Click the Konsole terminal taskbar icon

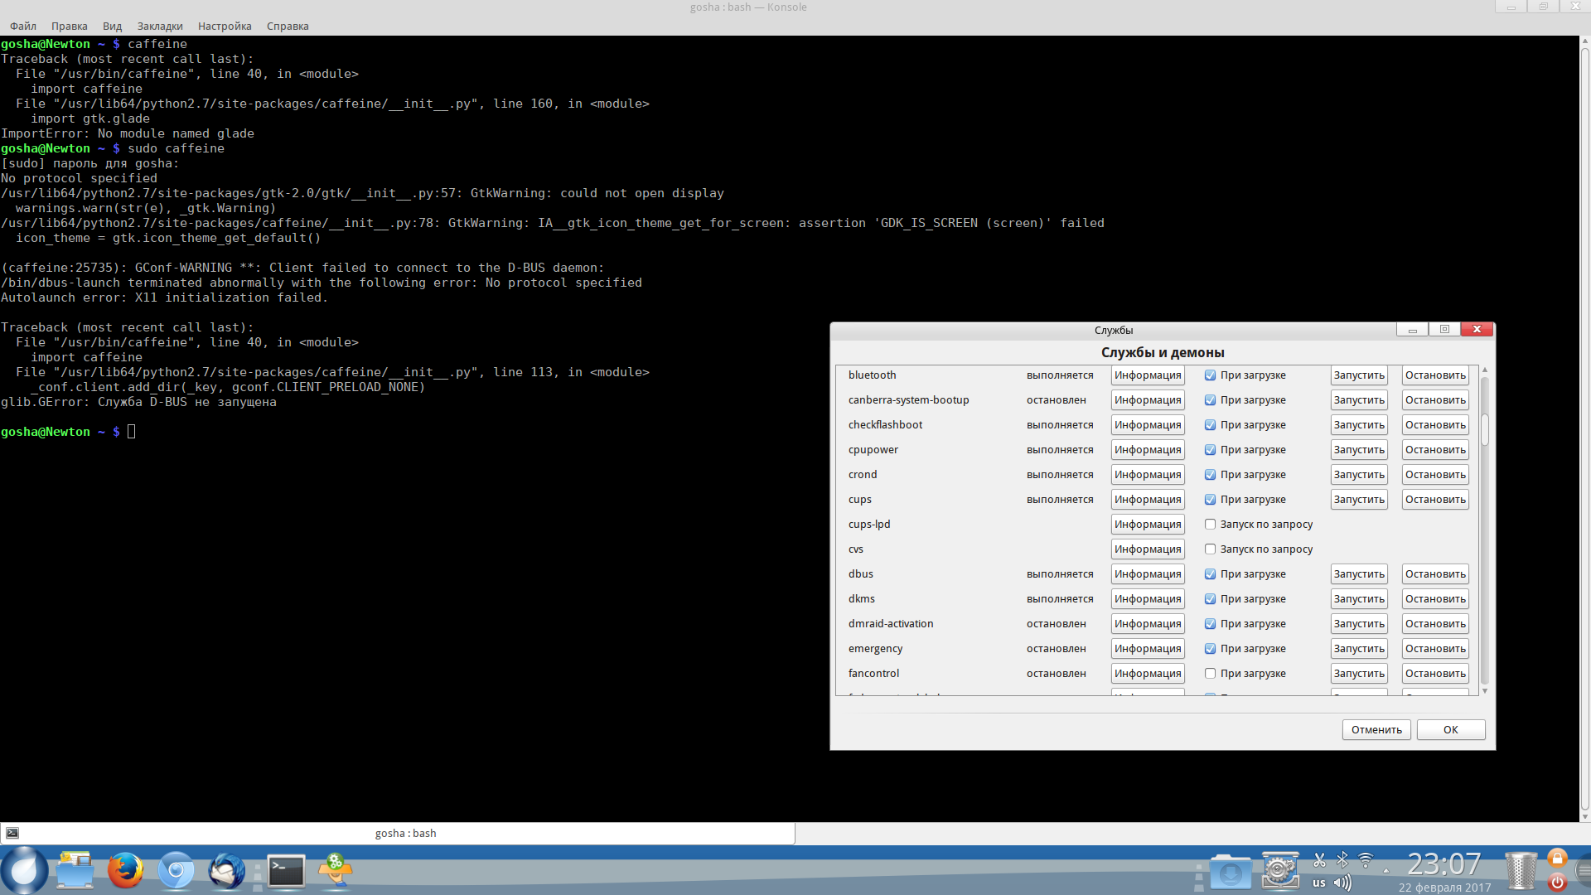click(x=286, y=870)
